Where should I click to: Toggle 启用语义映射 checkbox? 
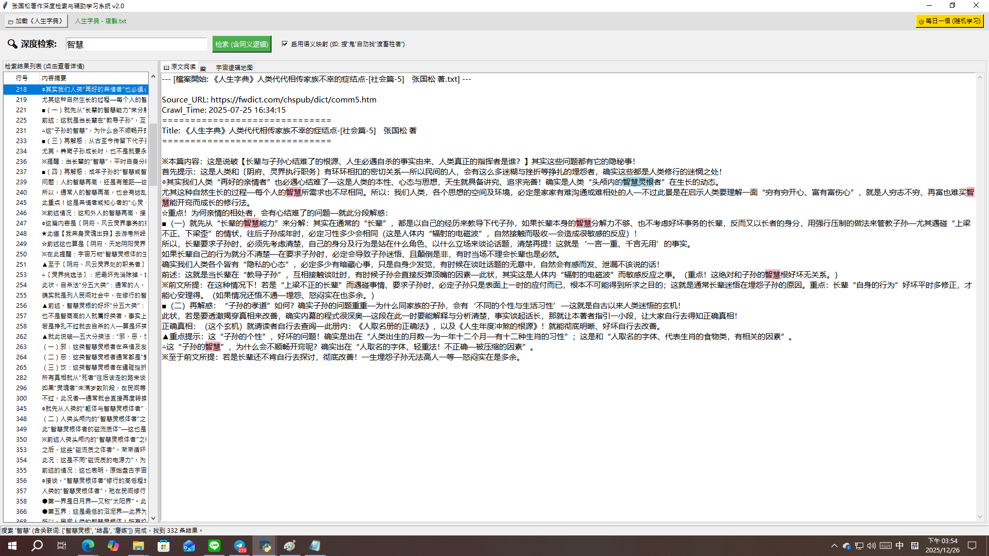[x=285, y=44]
